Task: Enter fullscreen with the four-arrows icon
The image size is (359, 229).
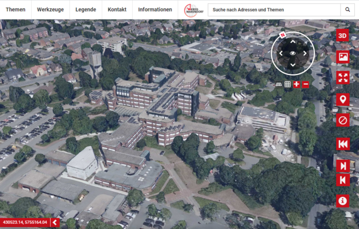Action: [343, 78]
